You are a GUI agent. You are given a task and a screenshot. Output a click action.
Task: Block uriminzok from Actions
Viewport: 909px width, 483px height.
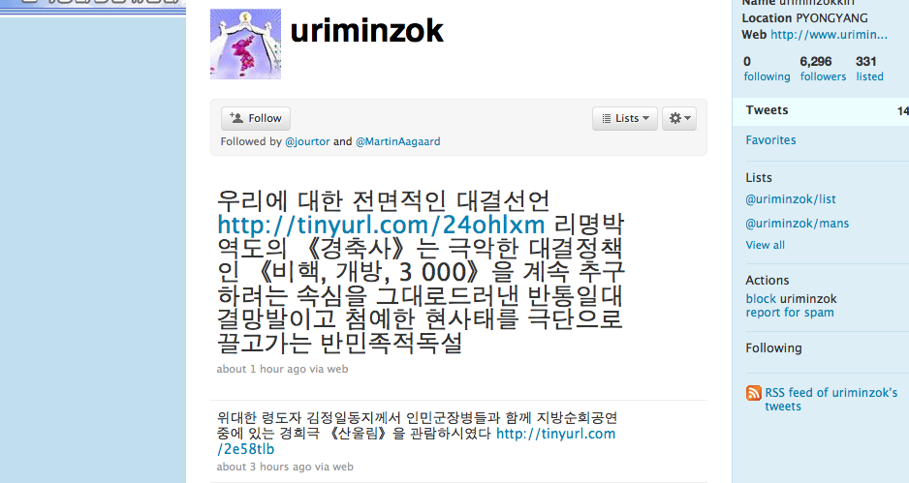792,299
